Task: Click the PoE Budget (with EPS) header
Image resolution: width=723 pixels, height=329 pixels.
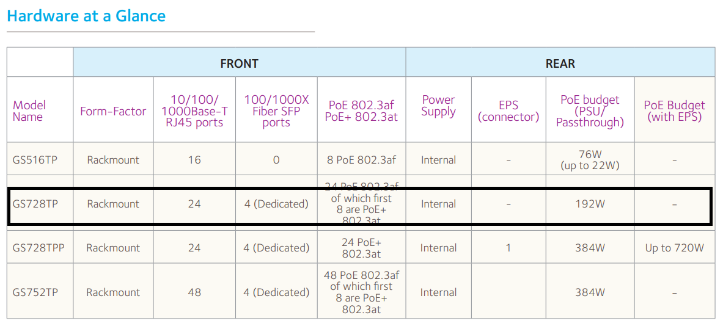Action: (675, 111)
